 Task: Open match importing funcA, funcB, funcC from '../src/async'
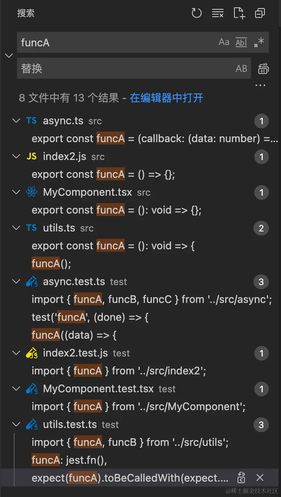(x=152, y=299)
